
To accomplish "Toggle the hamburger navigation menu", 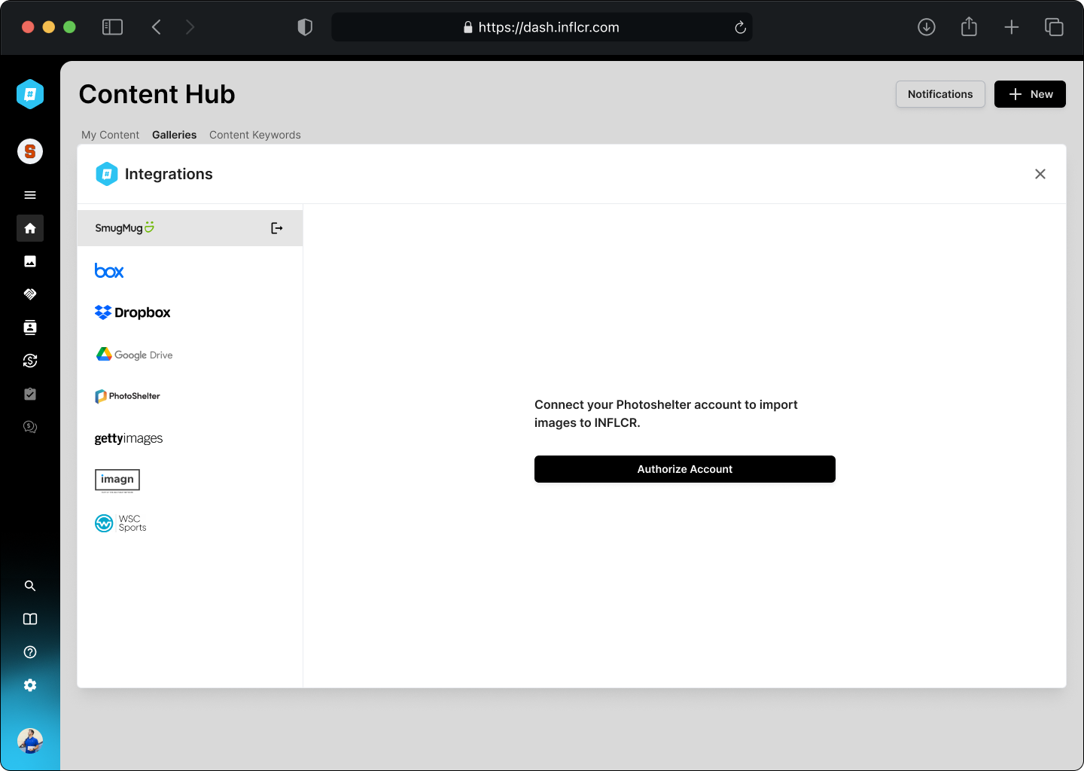I will point(30,194).
